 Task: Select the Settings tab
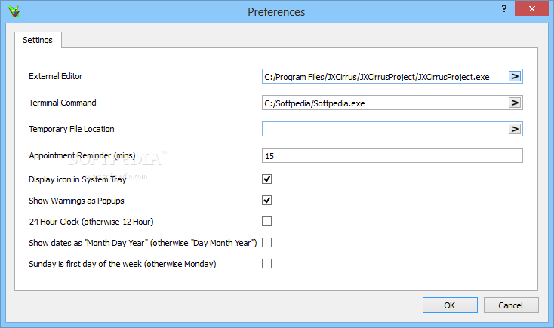[38, 40]
